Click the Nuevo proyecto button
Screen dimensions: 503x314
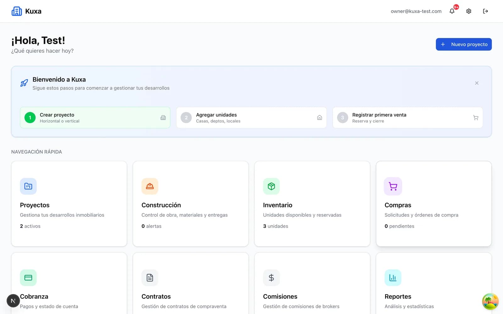464,44
